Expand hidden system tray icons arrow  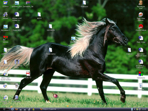point(134,109)
